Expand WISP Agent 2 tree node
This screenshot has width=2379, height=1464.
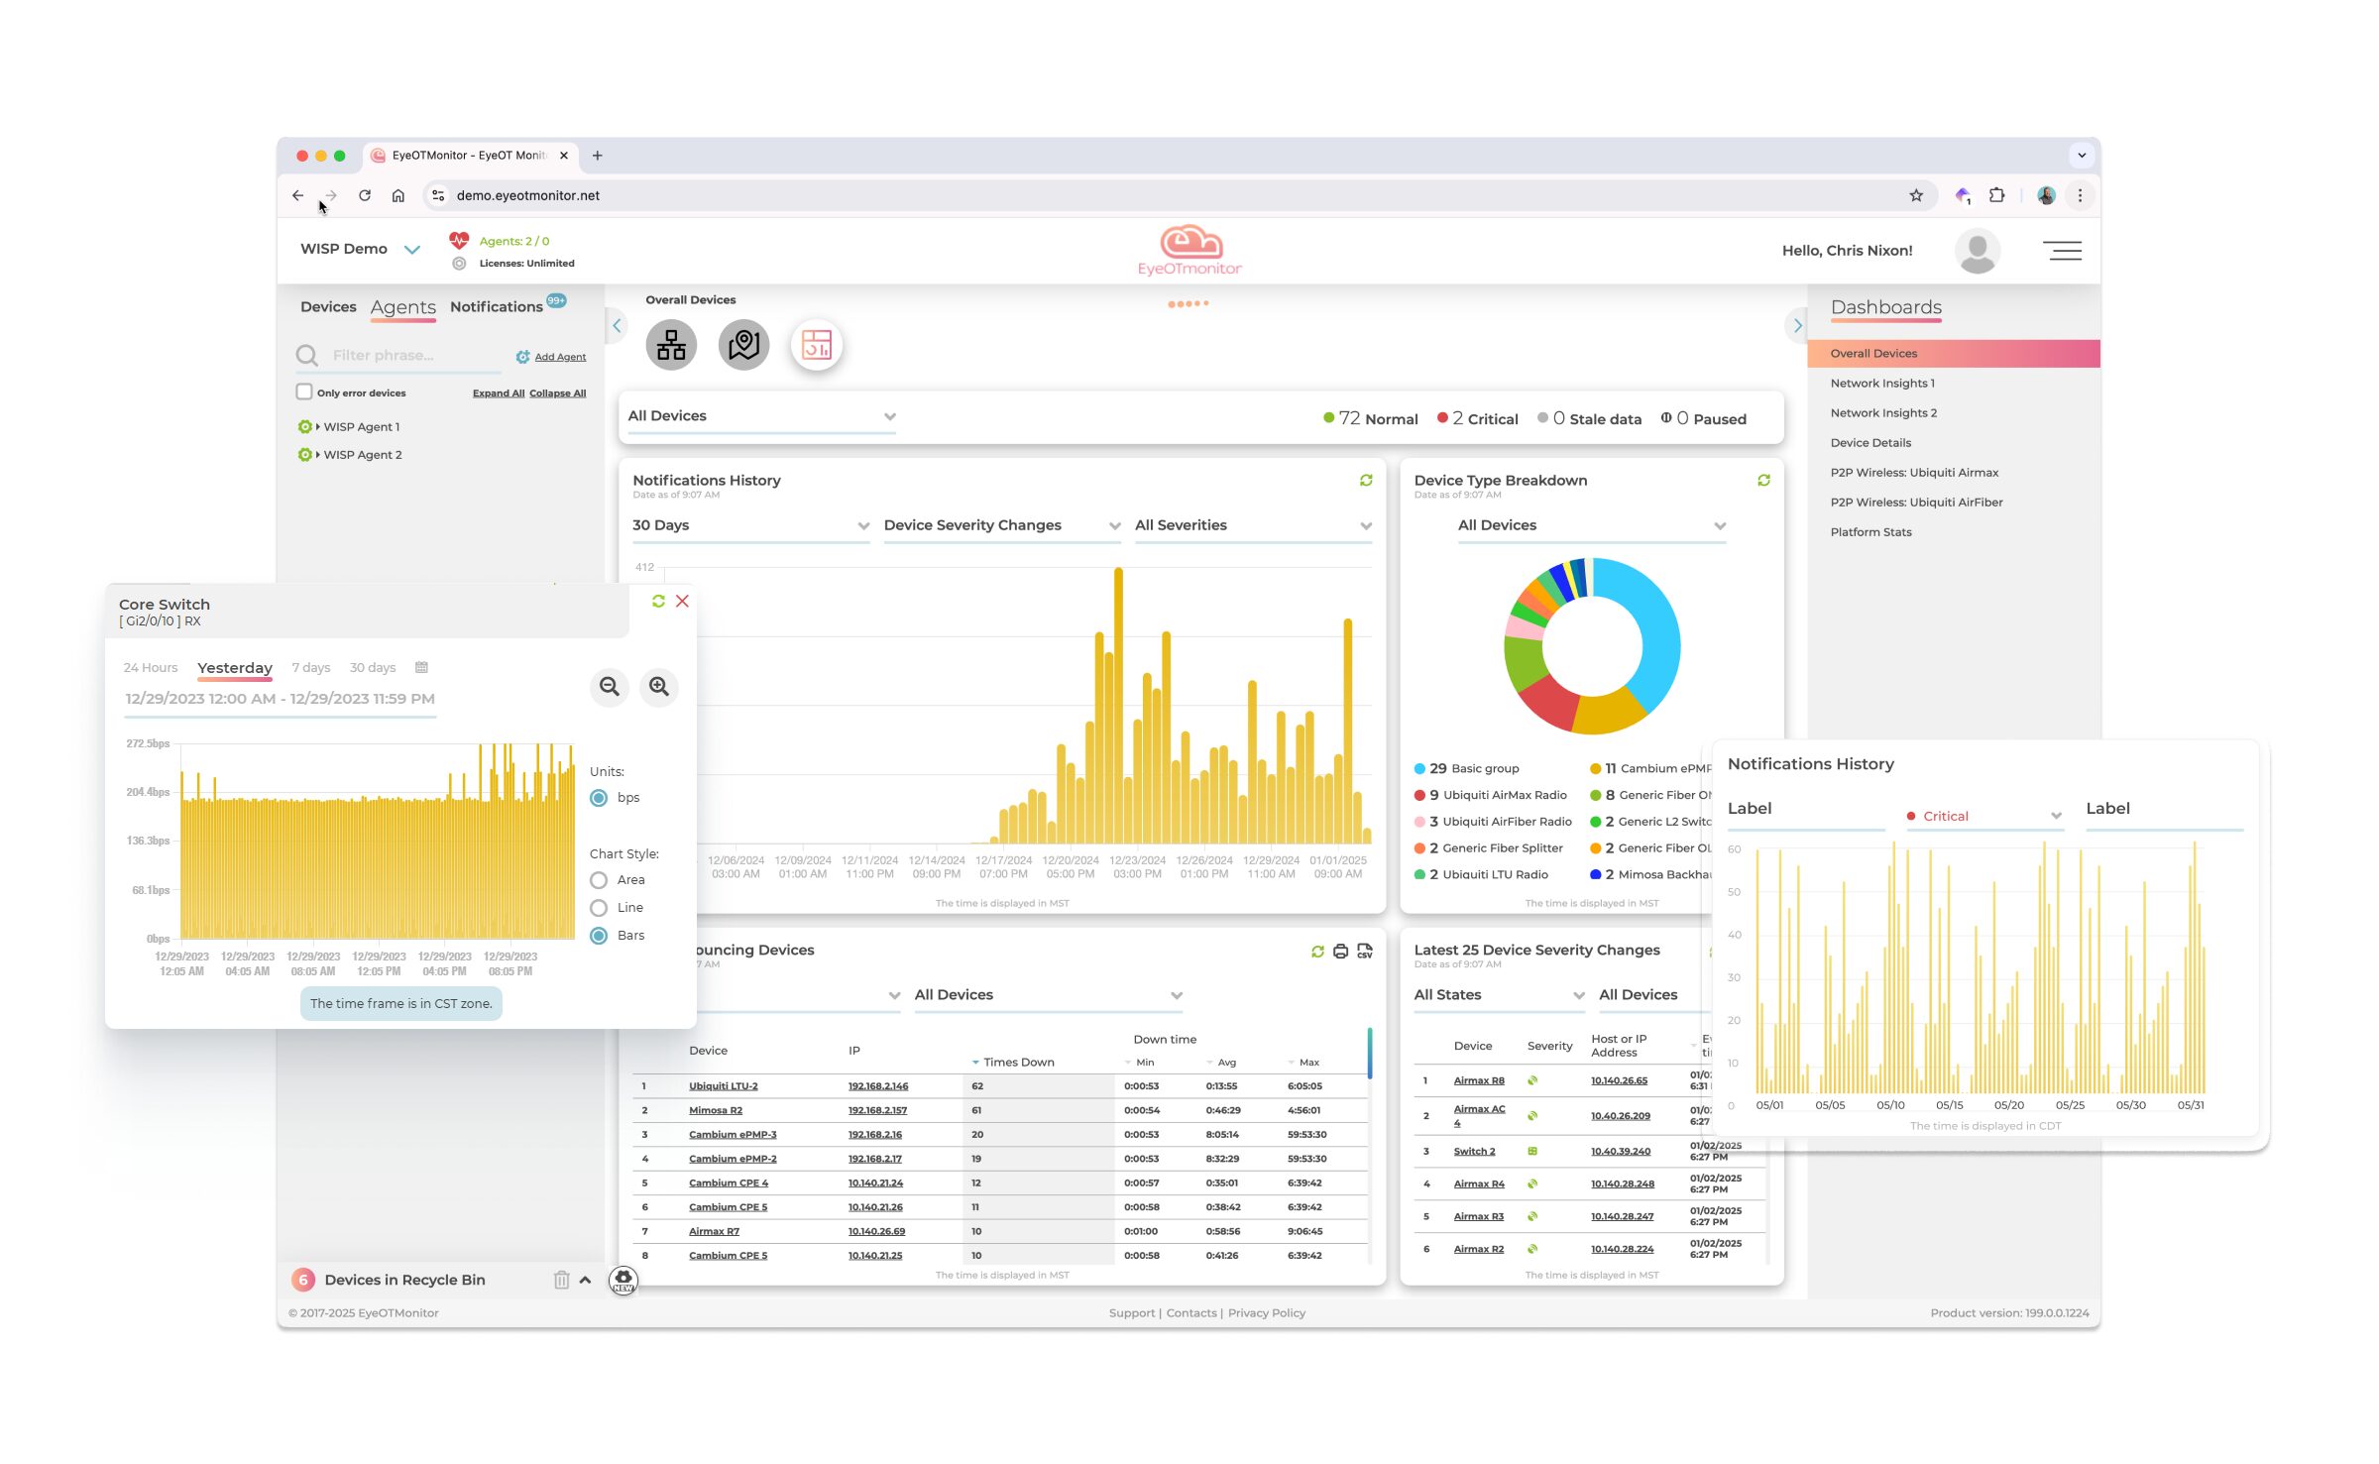[318, 455]
